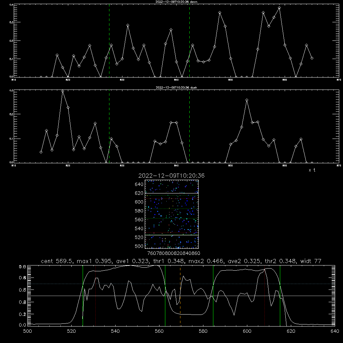The width and height of the screenshot is (343, 343).
Task: Select the 'ave2 0.325' value
Action: [244, 261]
